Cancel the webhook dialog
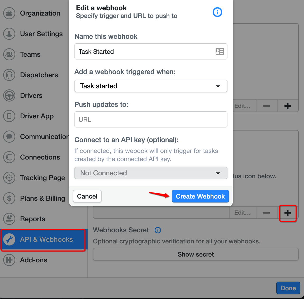 pos(87,196)
